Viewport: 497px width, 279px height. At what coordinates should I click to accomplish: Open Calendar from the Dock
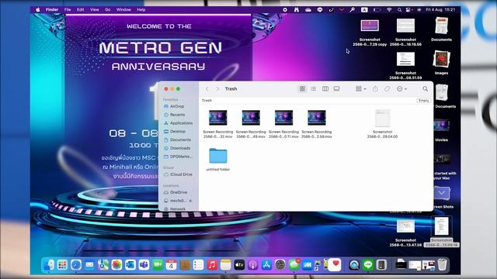click(171, 265)
